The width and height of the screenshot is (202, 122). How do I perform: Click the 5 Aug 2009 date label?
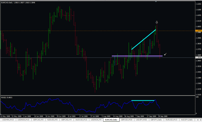pyautogui.click(x=106, y=116)
